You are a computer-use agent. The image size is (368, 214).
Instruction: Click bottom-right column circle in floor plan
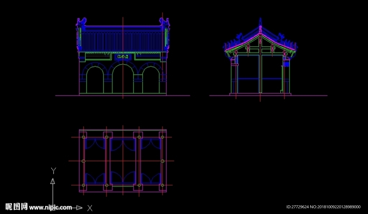pyautogui.click(x=162, y=185)
